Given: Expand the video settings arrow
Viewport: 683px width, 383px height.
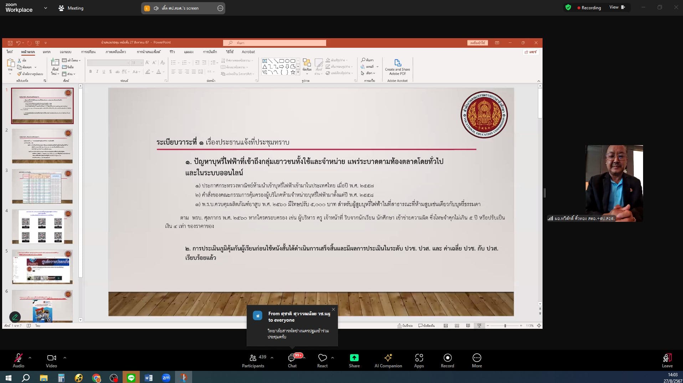Looking at the screenshot, I should click(65, 357).
